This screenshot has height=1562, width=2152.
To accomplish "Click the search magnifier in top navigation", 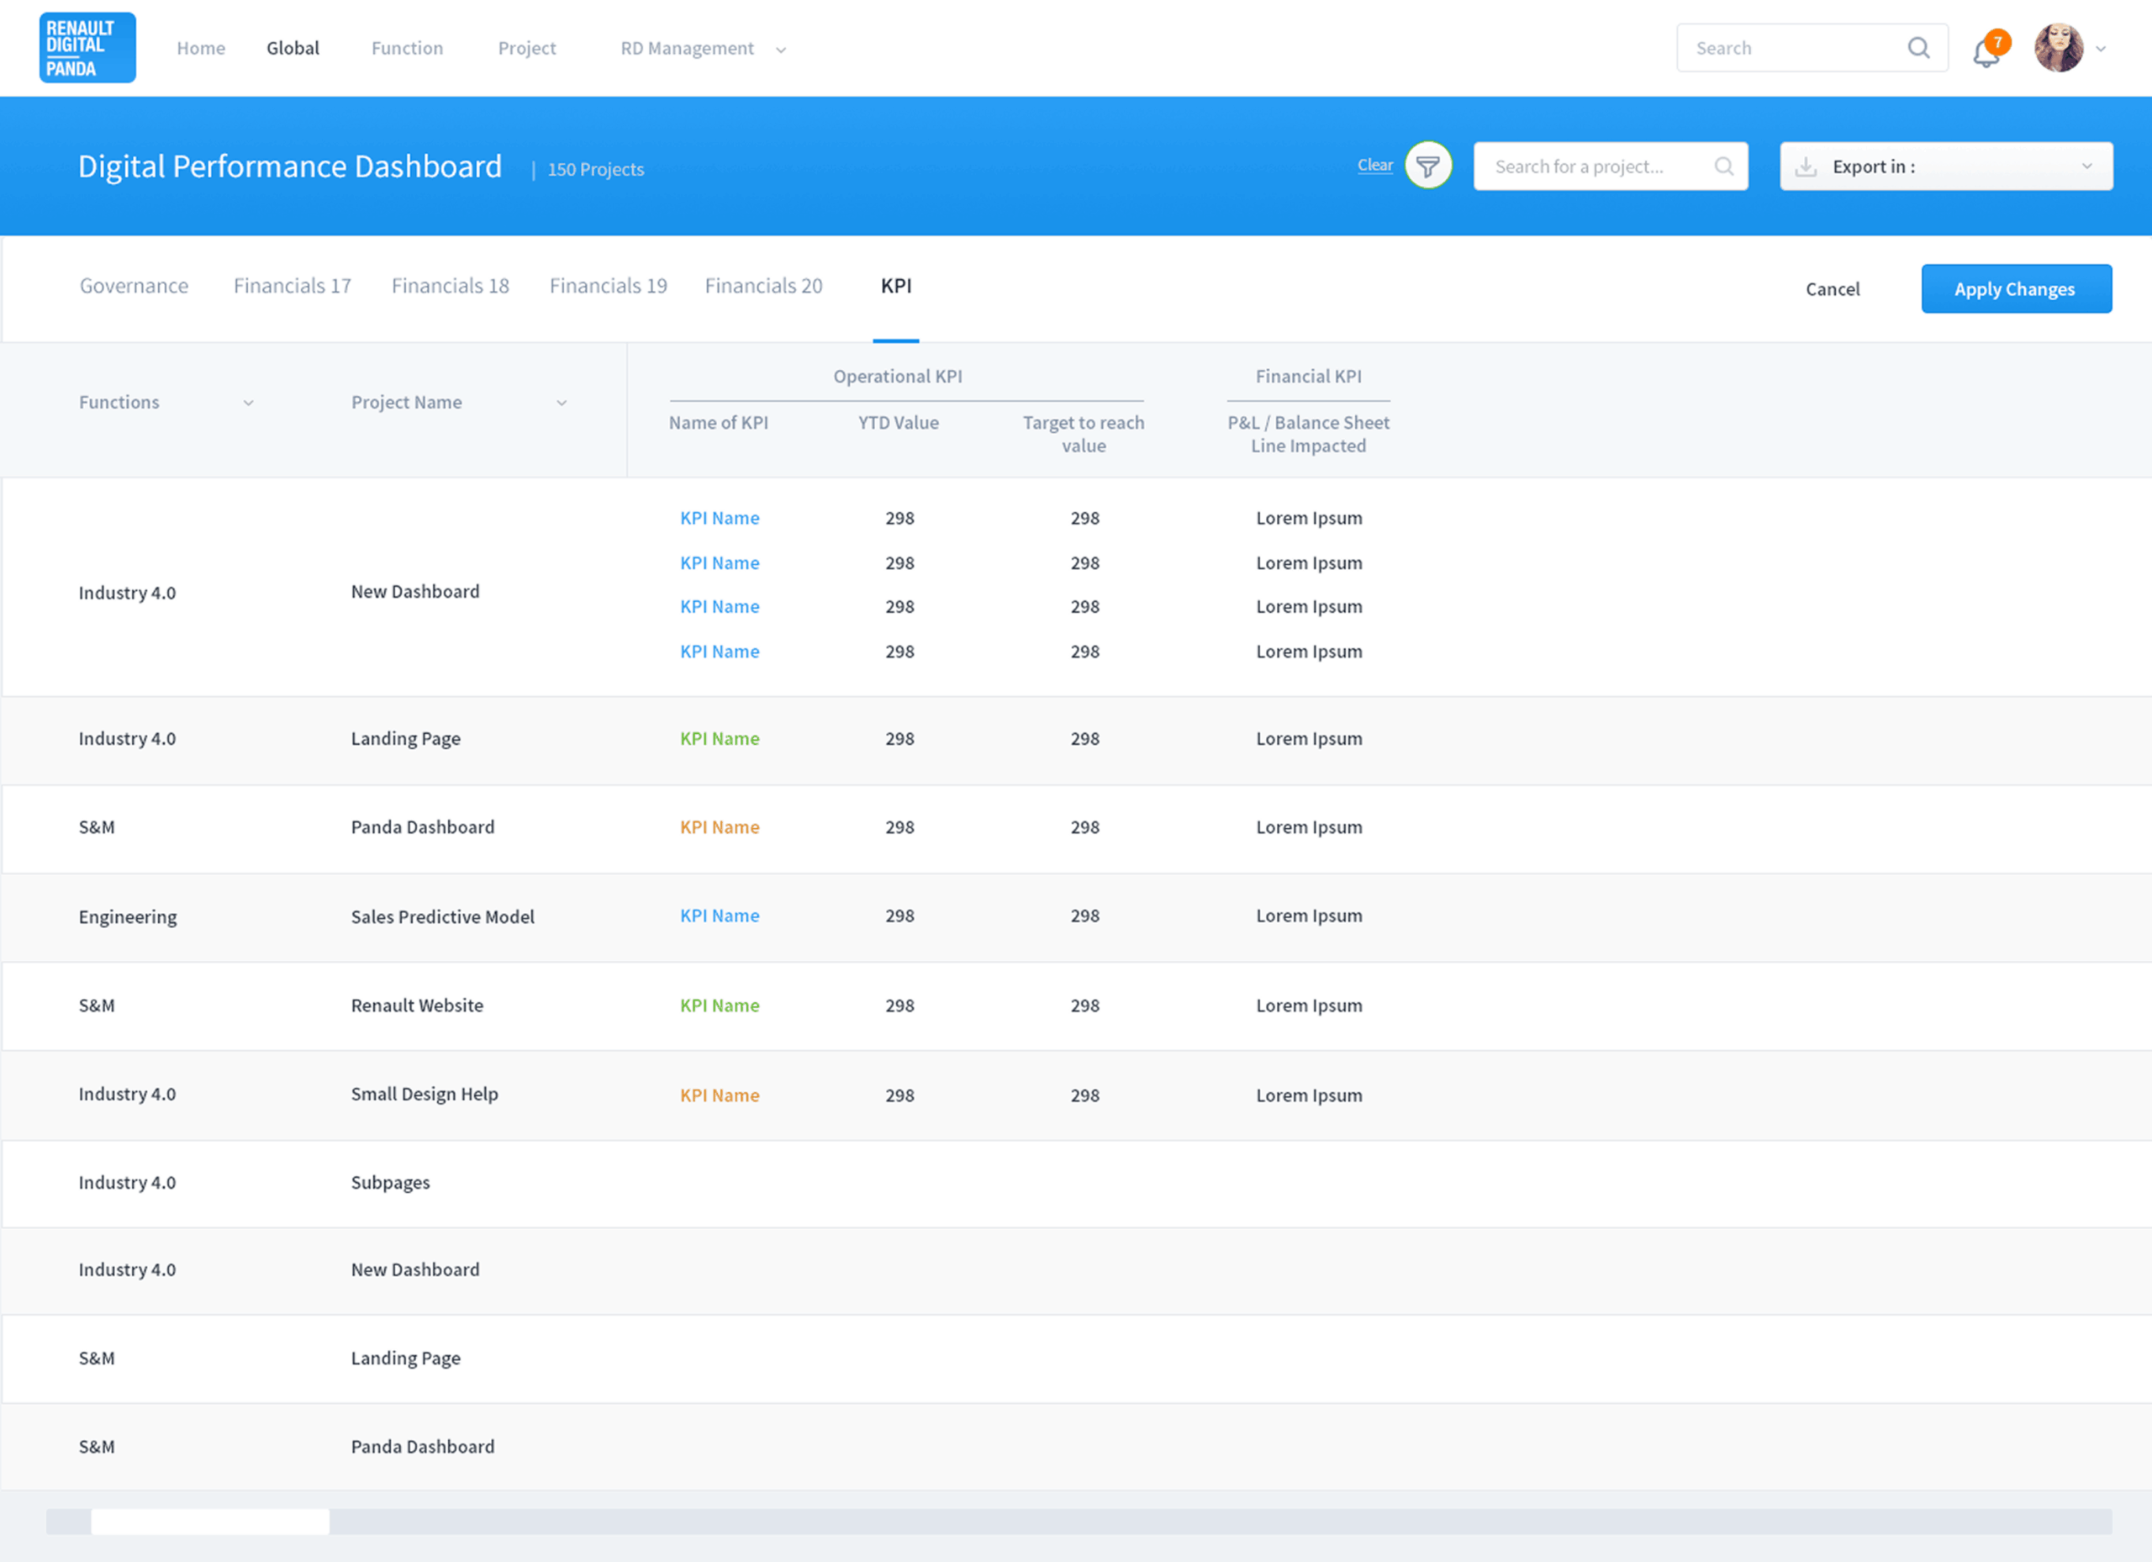I will pos(1919,47).
